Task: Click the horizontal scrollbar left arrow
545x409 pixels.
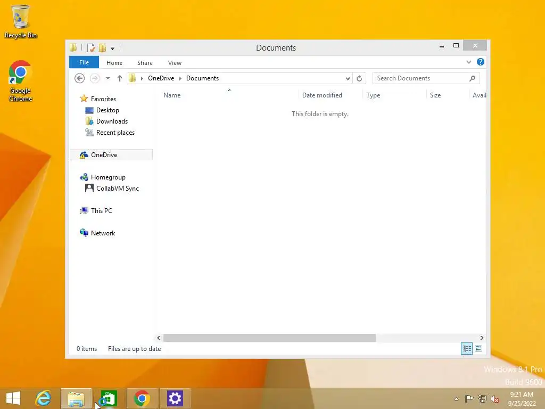Action: point(159,338)
